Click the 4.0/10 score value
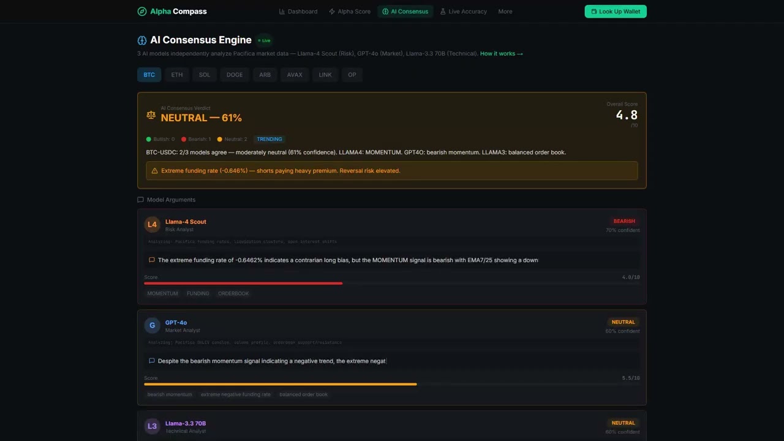Viewport: 784px width, 441px height. coord(631,277)
